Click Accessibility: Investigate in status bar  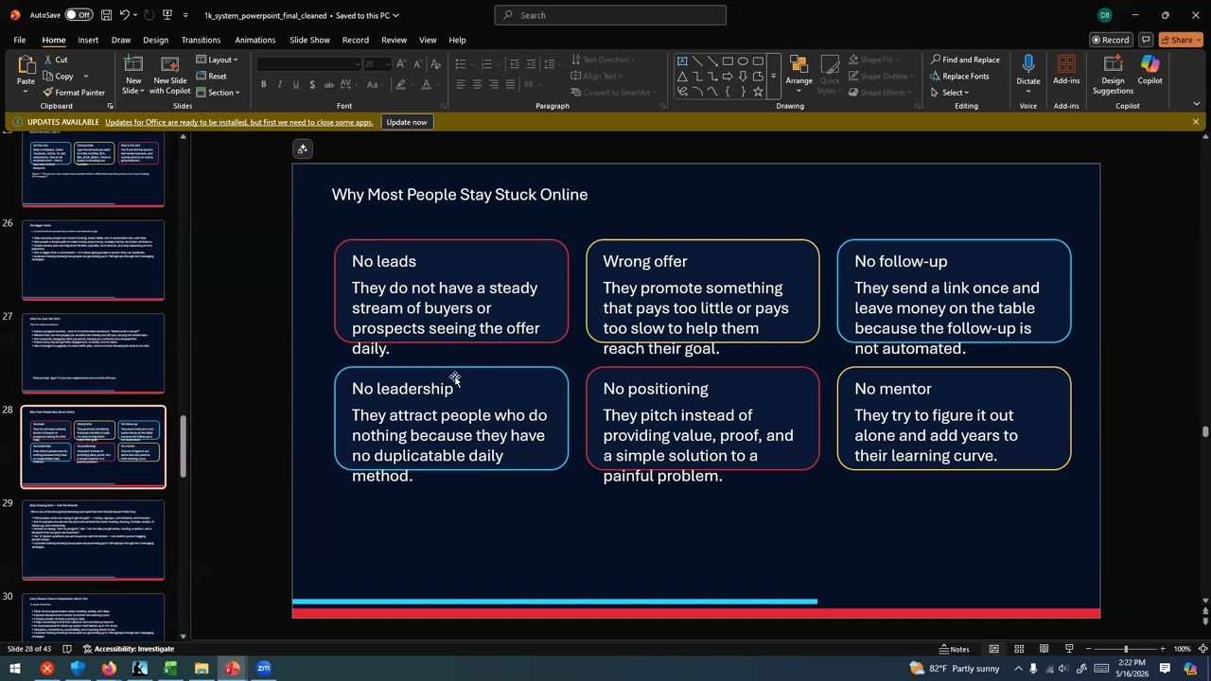[129, 649]
